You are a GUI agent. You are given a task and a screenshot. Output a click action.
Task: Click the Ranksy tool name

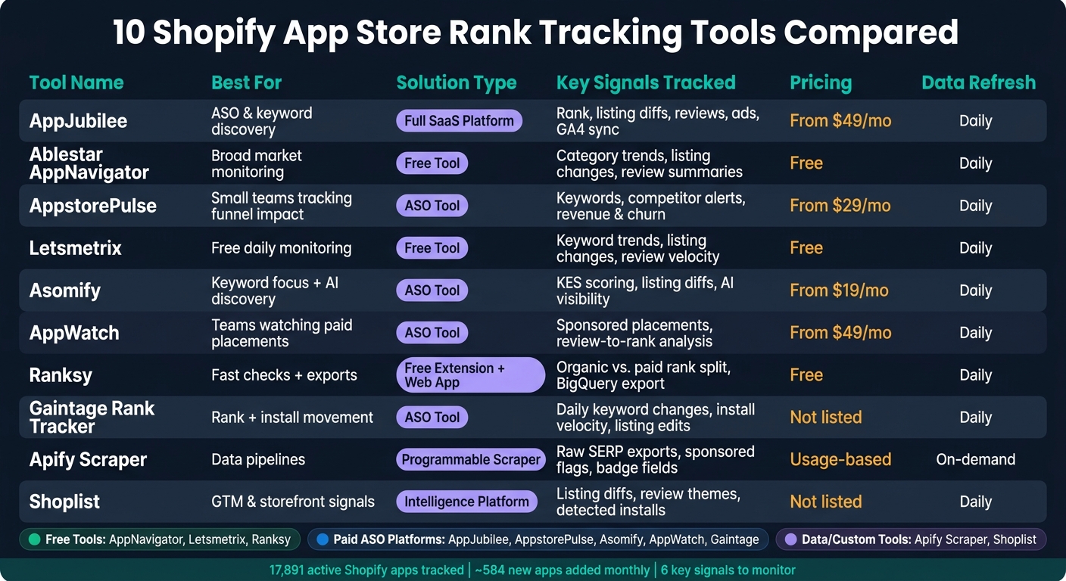61,375
